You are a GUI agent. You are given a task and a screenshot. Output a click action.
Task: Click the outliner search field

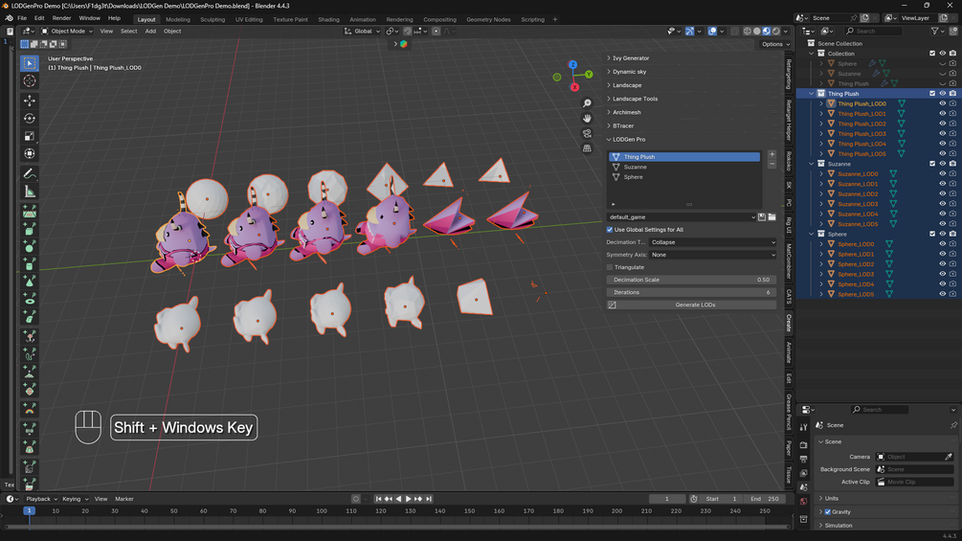[874, 31]
